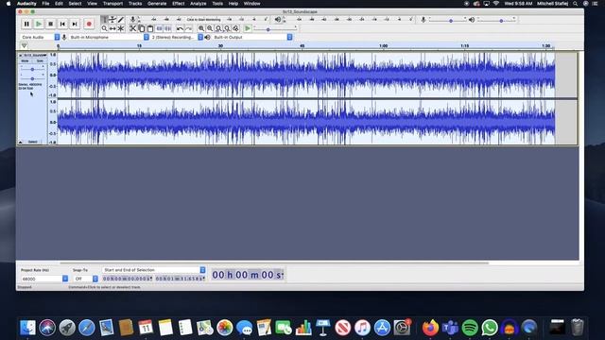605x340 pixels.
Task: Adjust the playback volume slider
Action: [496, 20]
